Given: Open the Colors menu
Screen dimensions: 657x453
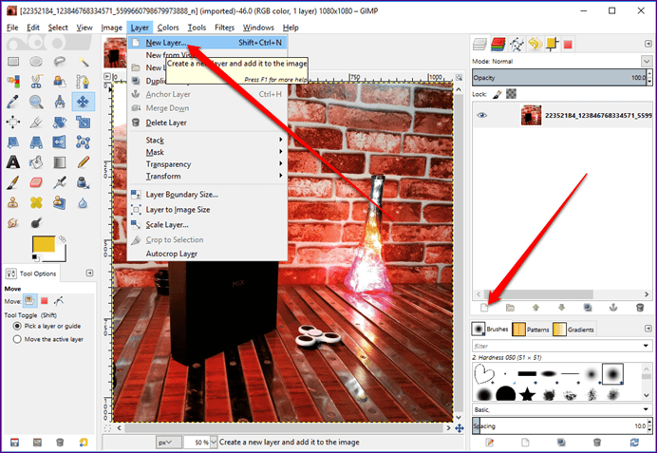Looking at the screenshot, I should [x=168, y=28].
